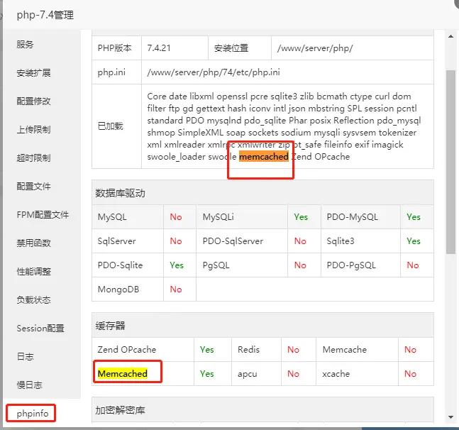Click the vertical scrollbar on the right
This screenshot has height=430, width=459.
coord(450,162)
